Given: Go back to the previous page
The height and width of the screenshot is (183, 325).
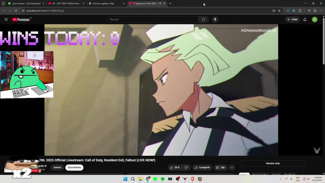Looking at the screenshot, I should coord(4,11).
